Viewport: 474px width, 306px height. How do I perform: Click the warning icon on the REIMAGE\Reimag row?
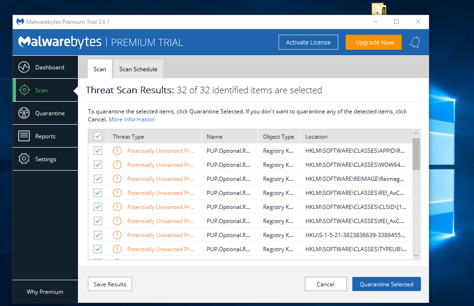pyautogui.click(x=117, y=179)
